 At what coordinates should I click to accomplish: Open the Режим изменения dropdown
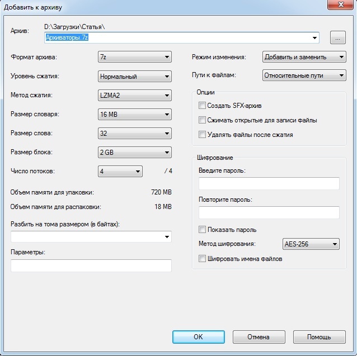click(304, 57)
